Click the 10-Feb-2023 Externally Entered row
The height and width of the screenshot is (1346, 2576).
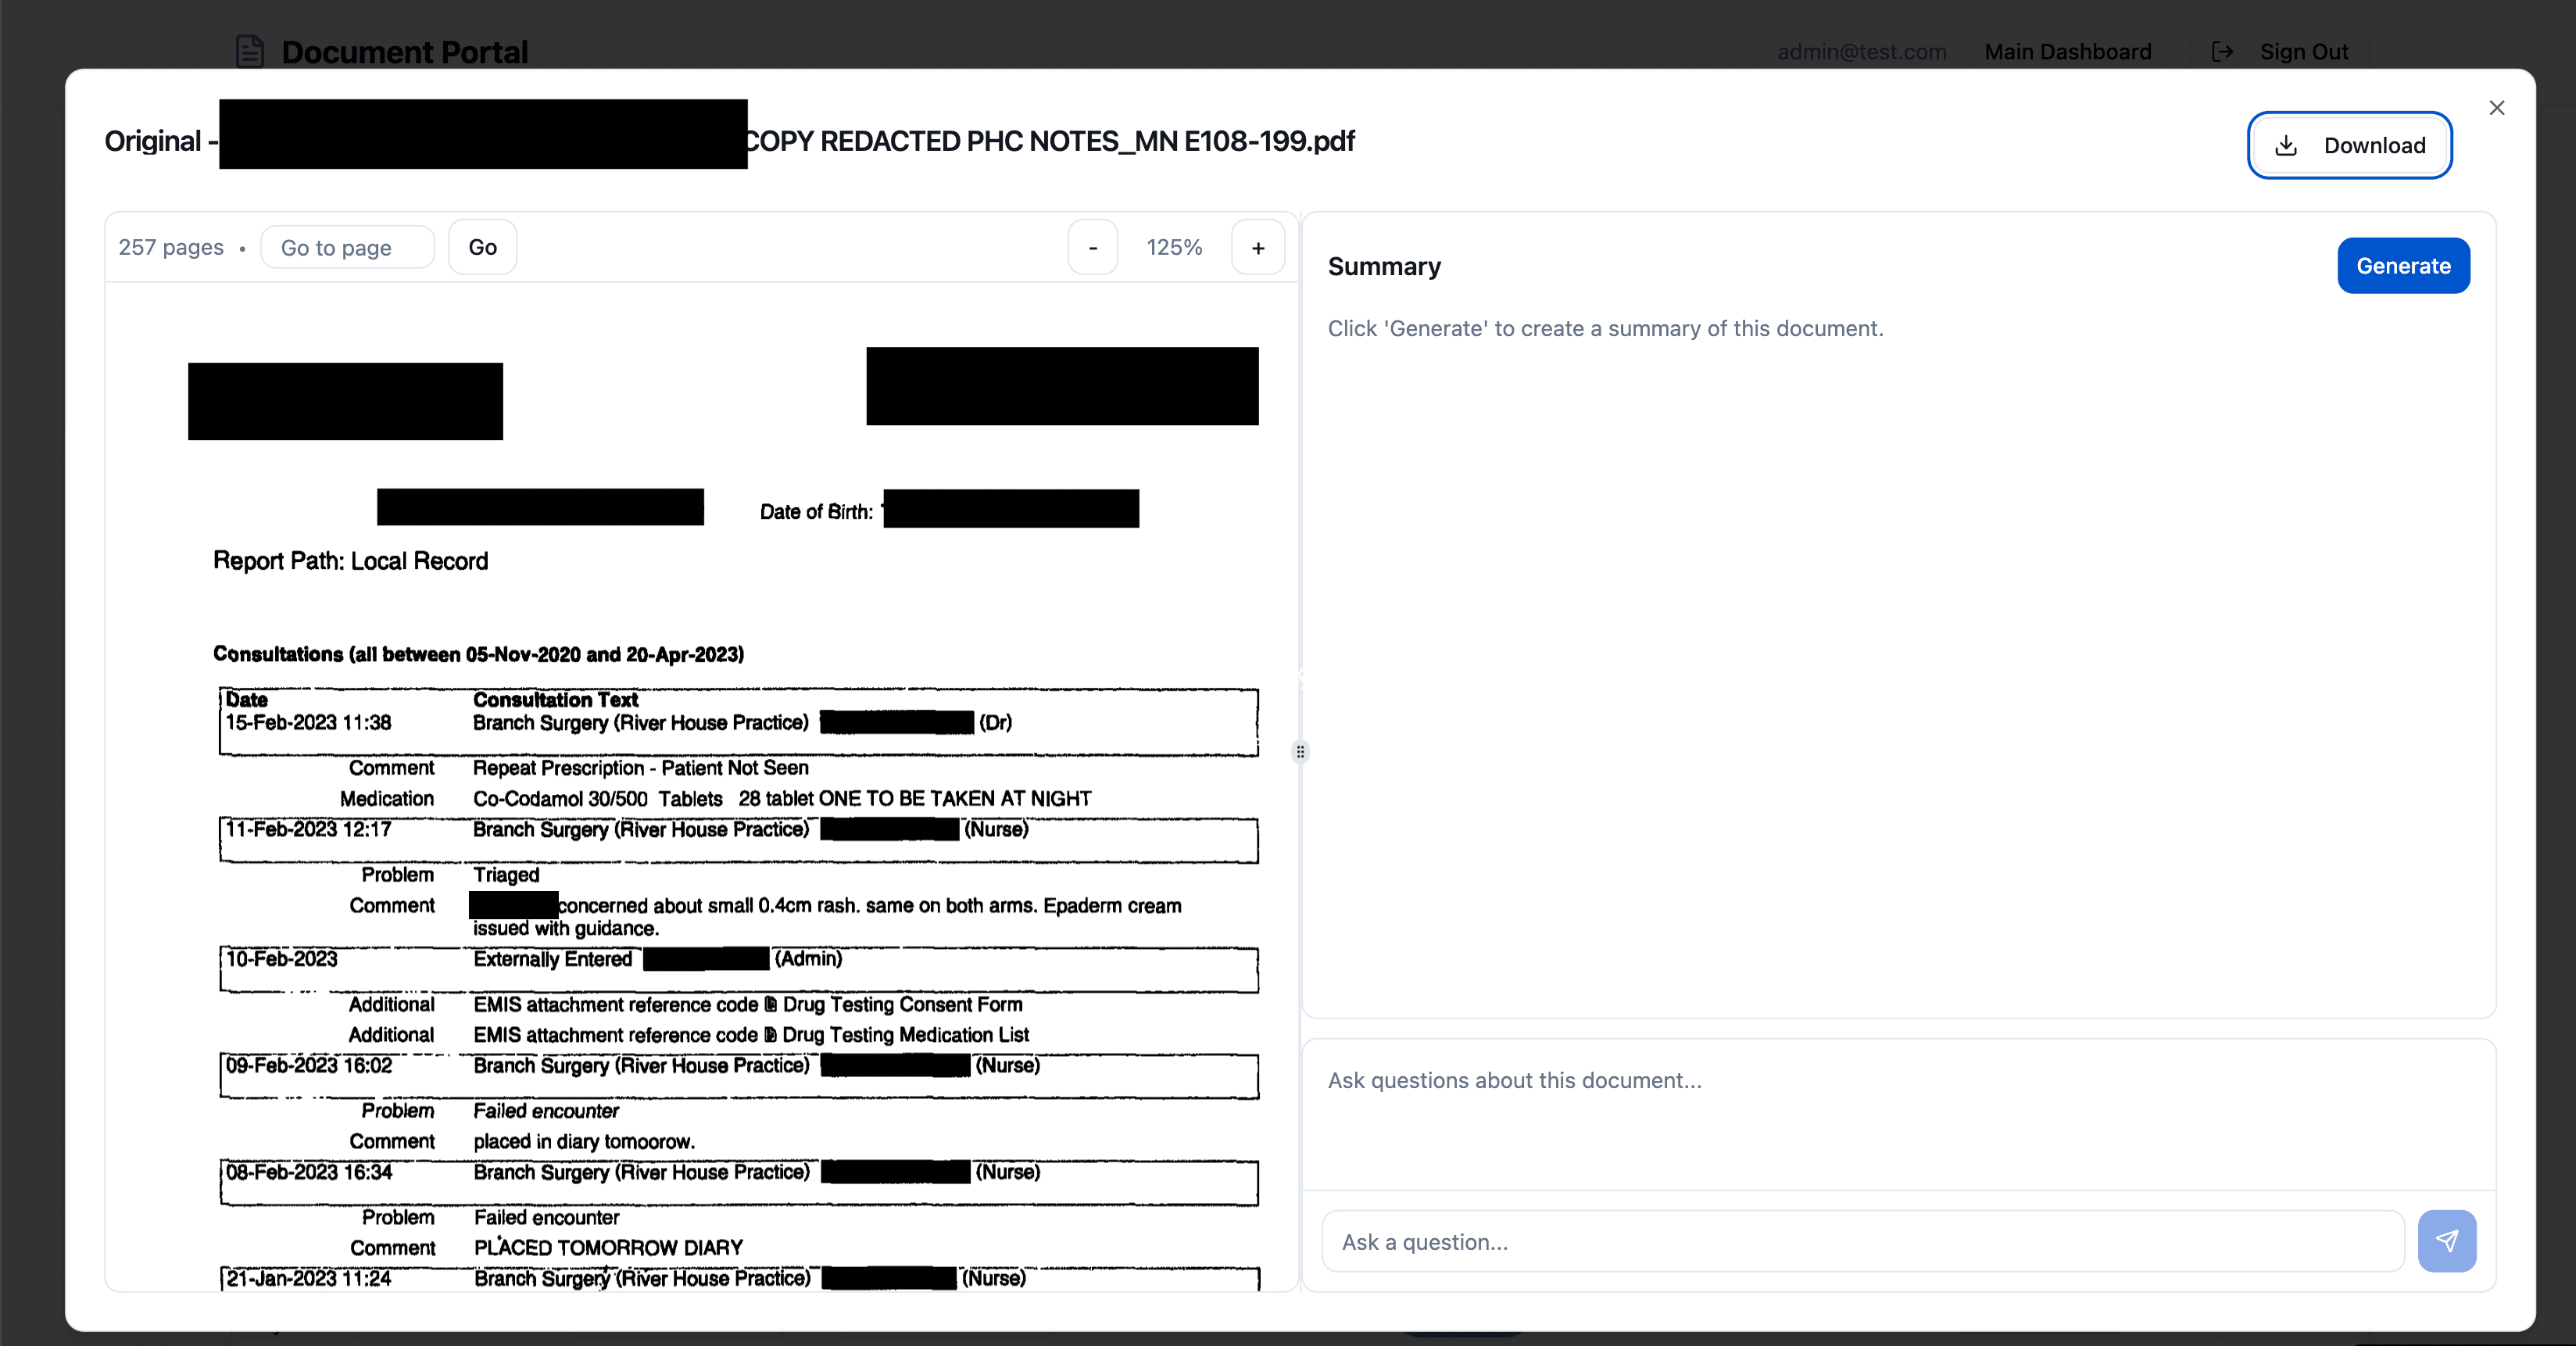coord(739,969)
